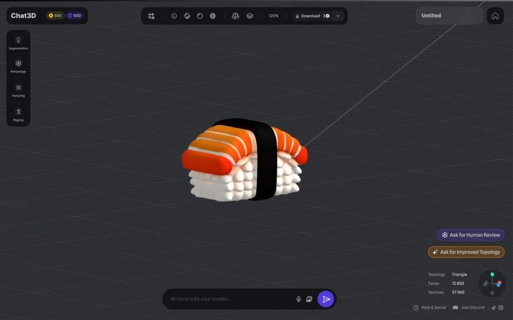The width and height of the screenshot is (513, 320).
Task: Toggle solid gray sphere shading mode
Action: tap(212, 16)
